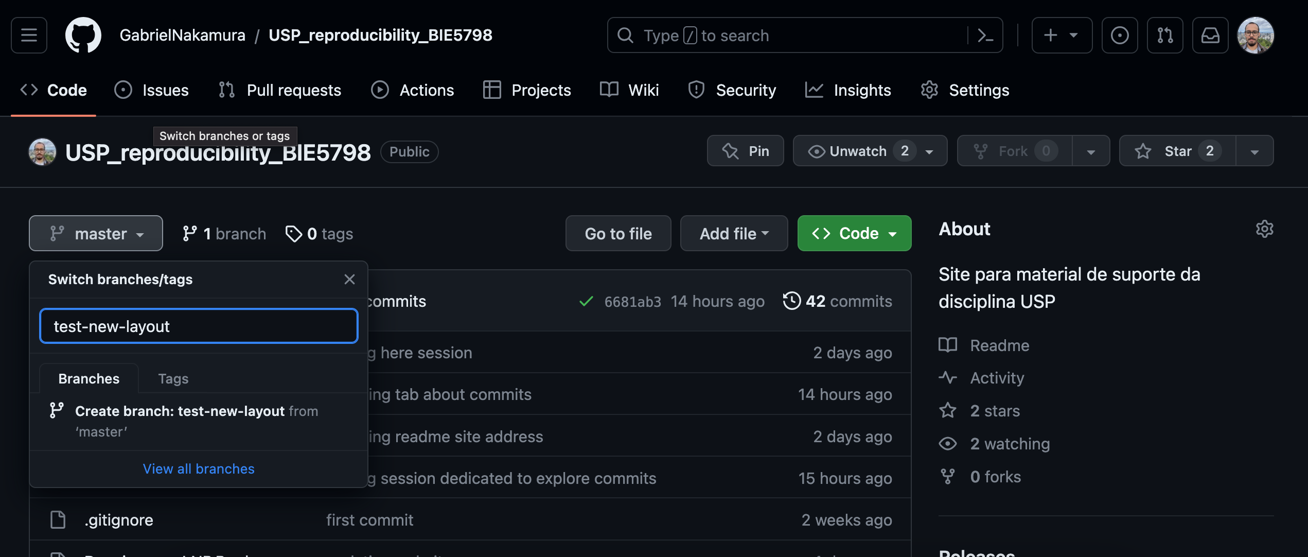Viewport: 1308px width, 557px height.
Task: Switch to the Projects tab
Action: point(527,90)
